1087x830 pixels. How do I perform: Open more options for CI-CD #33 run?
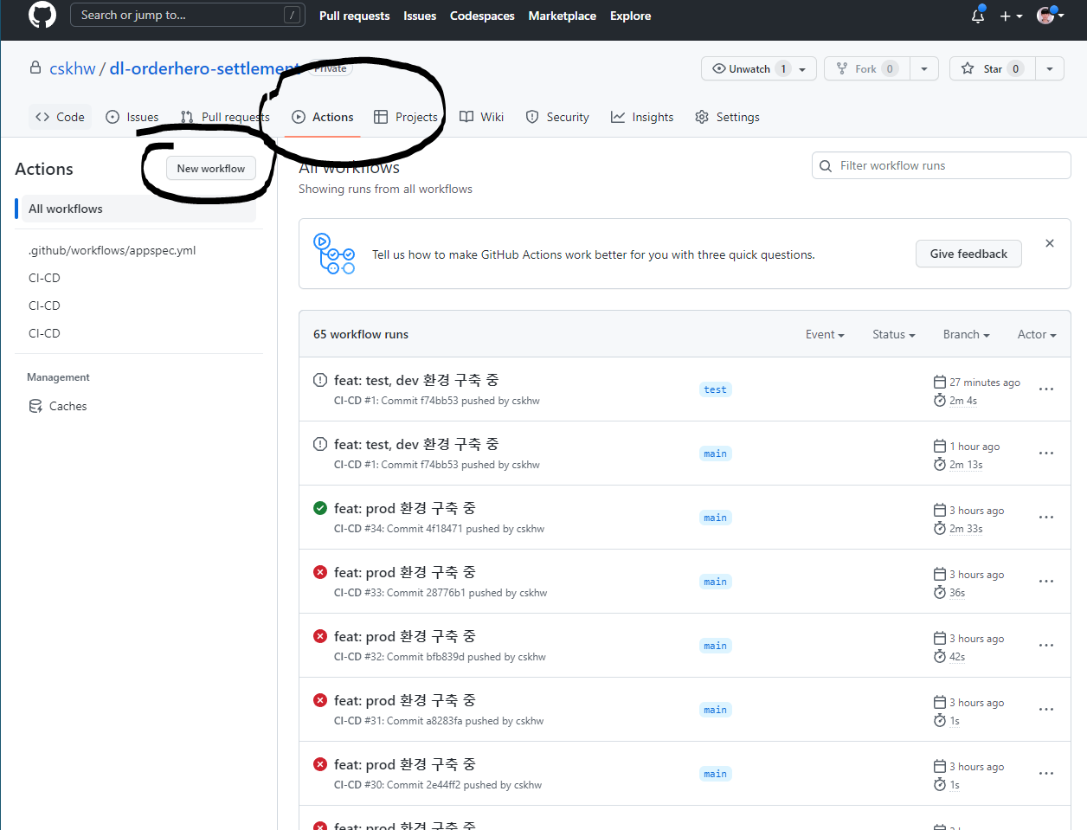coord(1046,582)
